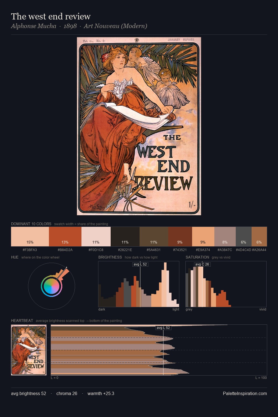Click the BRIGHTNESS section heading
The width and height of the screenshot is (278, 417).
pyautogui.click(x=110, y=257)
